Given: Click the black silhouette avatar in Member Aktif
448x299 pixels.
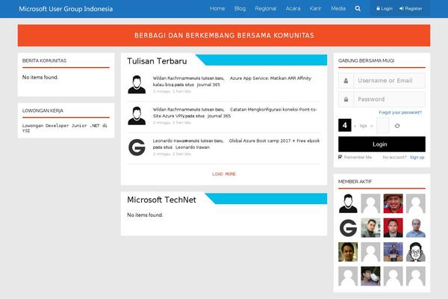Looking at the screenshot, I should coord(348,203).
